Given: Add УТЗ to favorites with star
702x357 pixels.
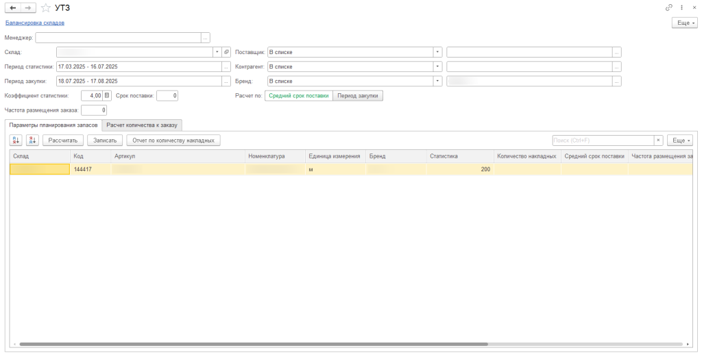Looking at the screenshot, I should [46, 8].
